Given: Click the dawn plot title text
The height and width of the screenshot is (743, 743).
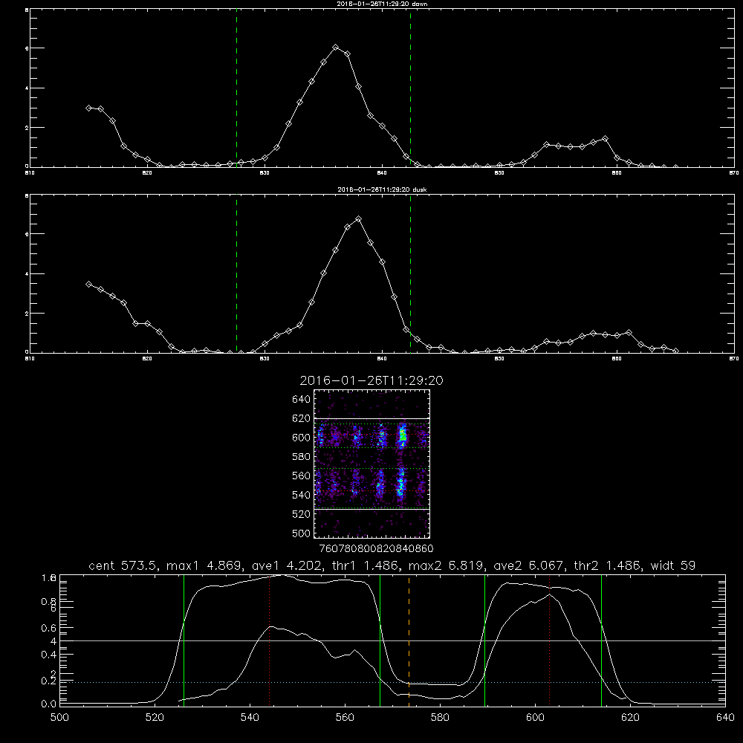Looking at the screenshot, I should [x=383, y=3].
